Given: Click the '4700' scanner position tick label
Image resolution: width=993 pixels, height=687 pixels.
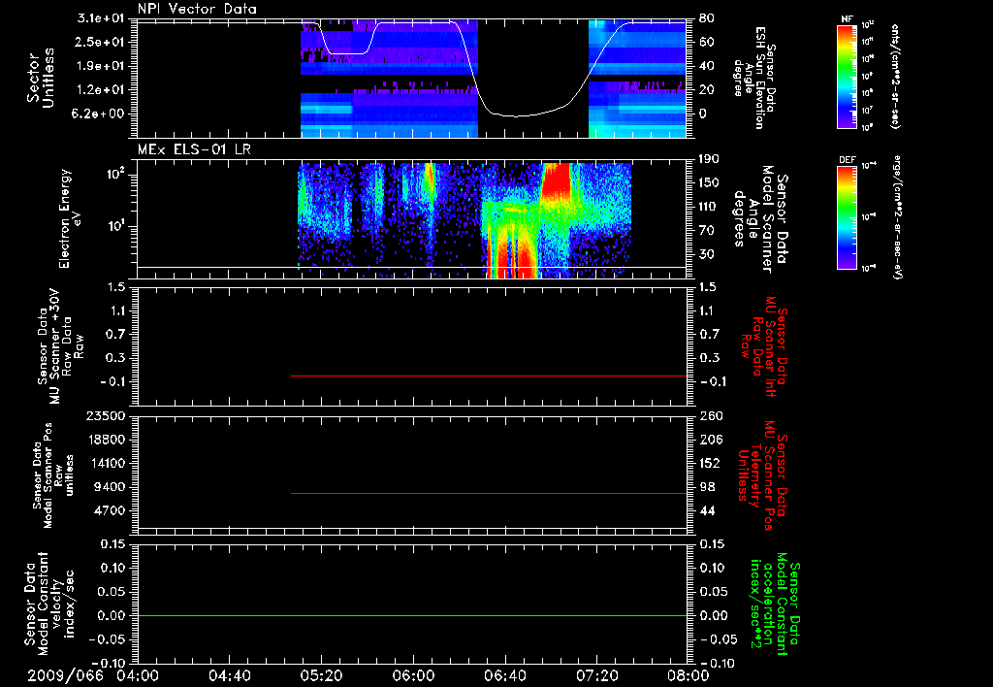Looking at the screenshot, I should point(109,510).
